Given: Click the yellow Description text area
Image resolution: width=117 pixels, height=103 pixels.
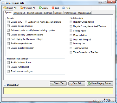Looking at the screenshot, I should coord(58,91).
